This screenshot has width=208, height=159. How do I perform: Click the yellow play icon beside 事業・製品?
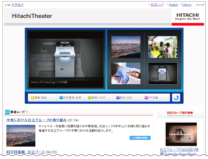pyautogui.click(x=32, y=98)
